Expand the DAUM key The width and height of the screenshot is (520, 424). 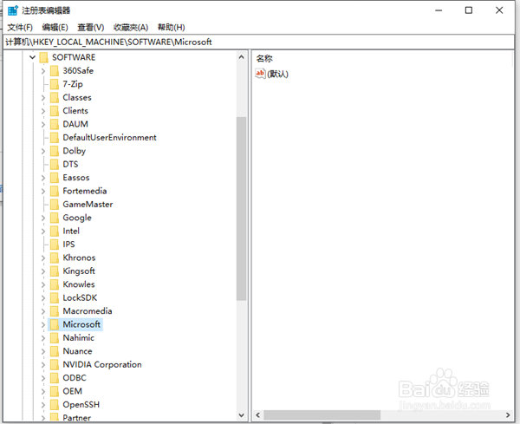pos(43,124)
